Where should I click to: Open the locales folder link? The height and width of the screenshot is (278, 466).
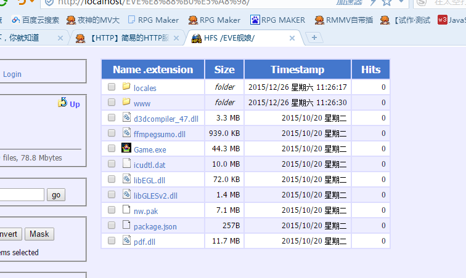145,88
